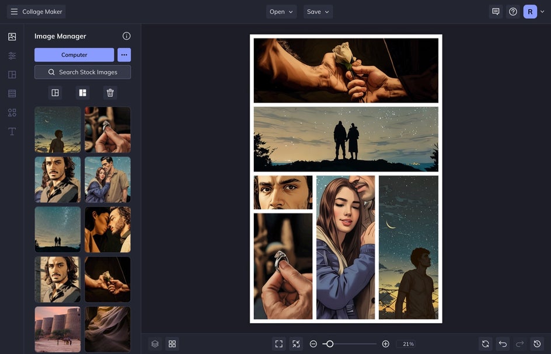Click the history clock icon
This screenshot has width=551, height=354.
pos(537,344)
